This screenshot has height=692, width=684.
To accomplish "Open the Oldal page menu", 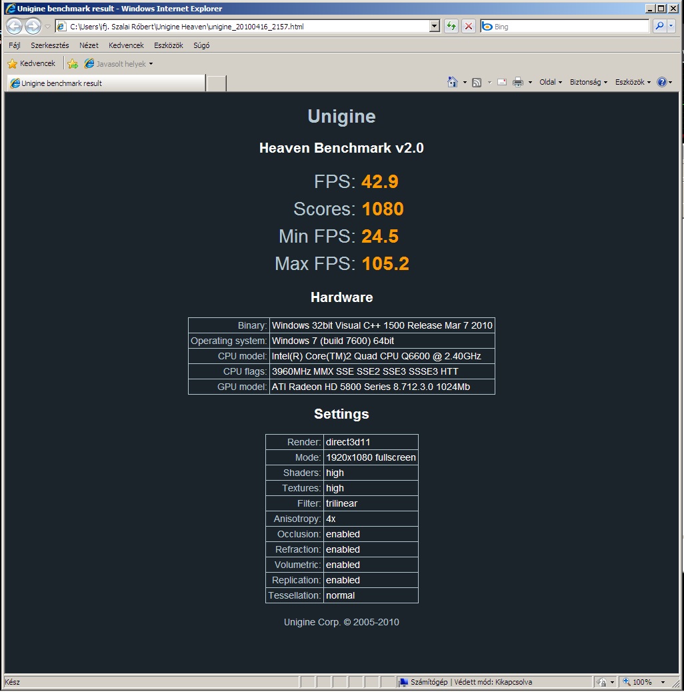I will click(x=551, y=82).
